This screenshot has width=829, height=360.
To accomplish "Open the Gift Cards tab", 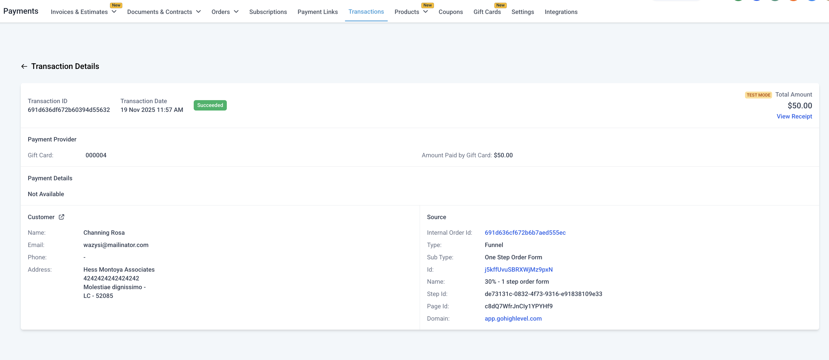I will [487, 12].
